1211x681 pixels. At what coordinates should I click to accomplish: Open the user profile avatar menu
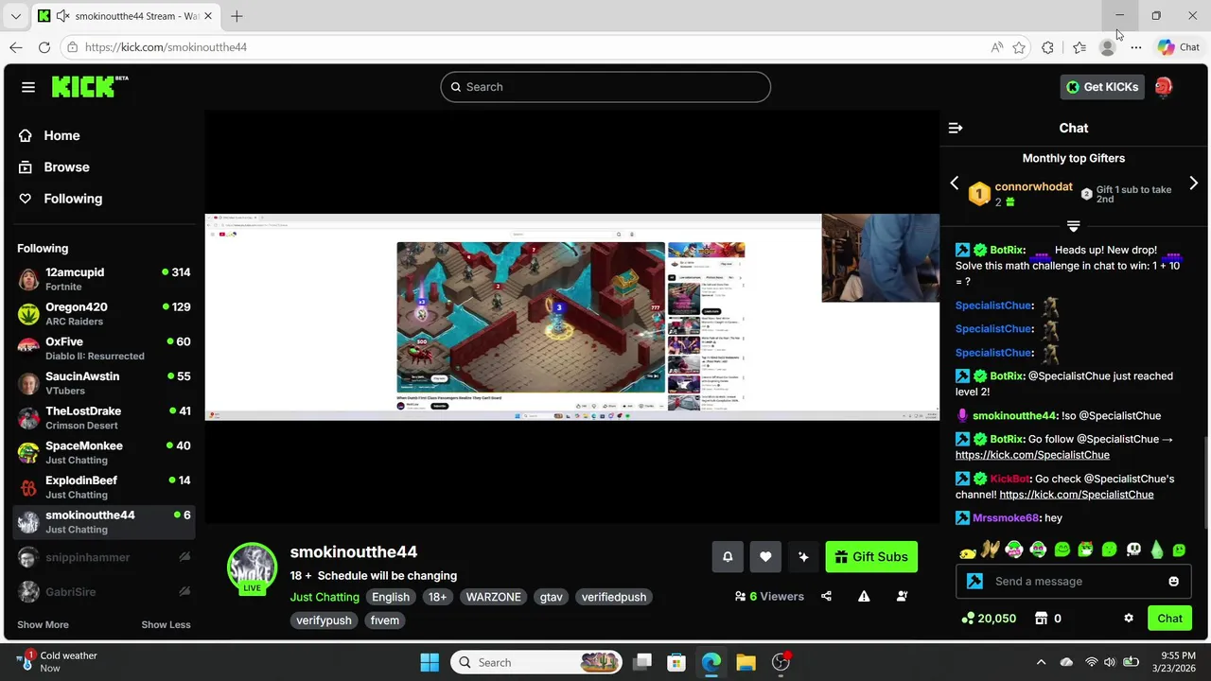pos(1164,87)
